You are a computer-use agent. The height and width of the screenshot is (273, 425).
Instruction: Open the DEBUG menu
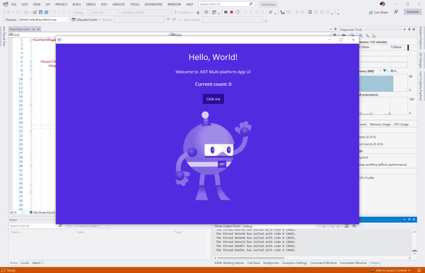tap(90, 4)
